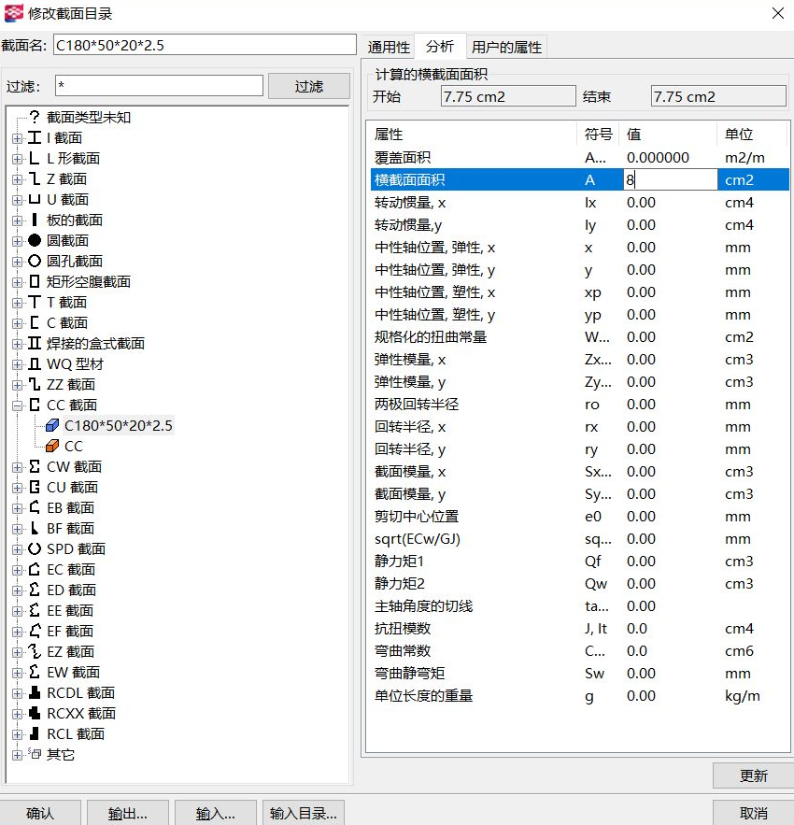Select the CU 截面 profile icon
794x825 pixels.
click(x=35, y=487)
